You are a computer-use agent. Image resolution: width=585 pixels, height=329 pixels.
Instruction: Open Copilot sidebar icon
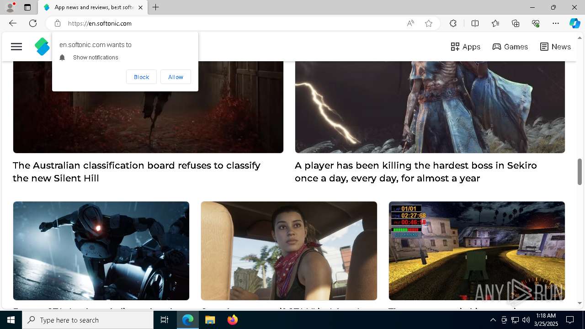point(574,23)
